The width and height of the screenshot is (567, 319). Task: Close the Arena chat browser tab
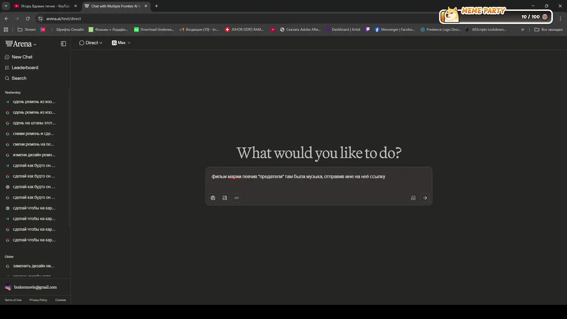click(146, 6)
